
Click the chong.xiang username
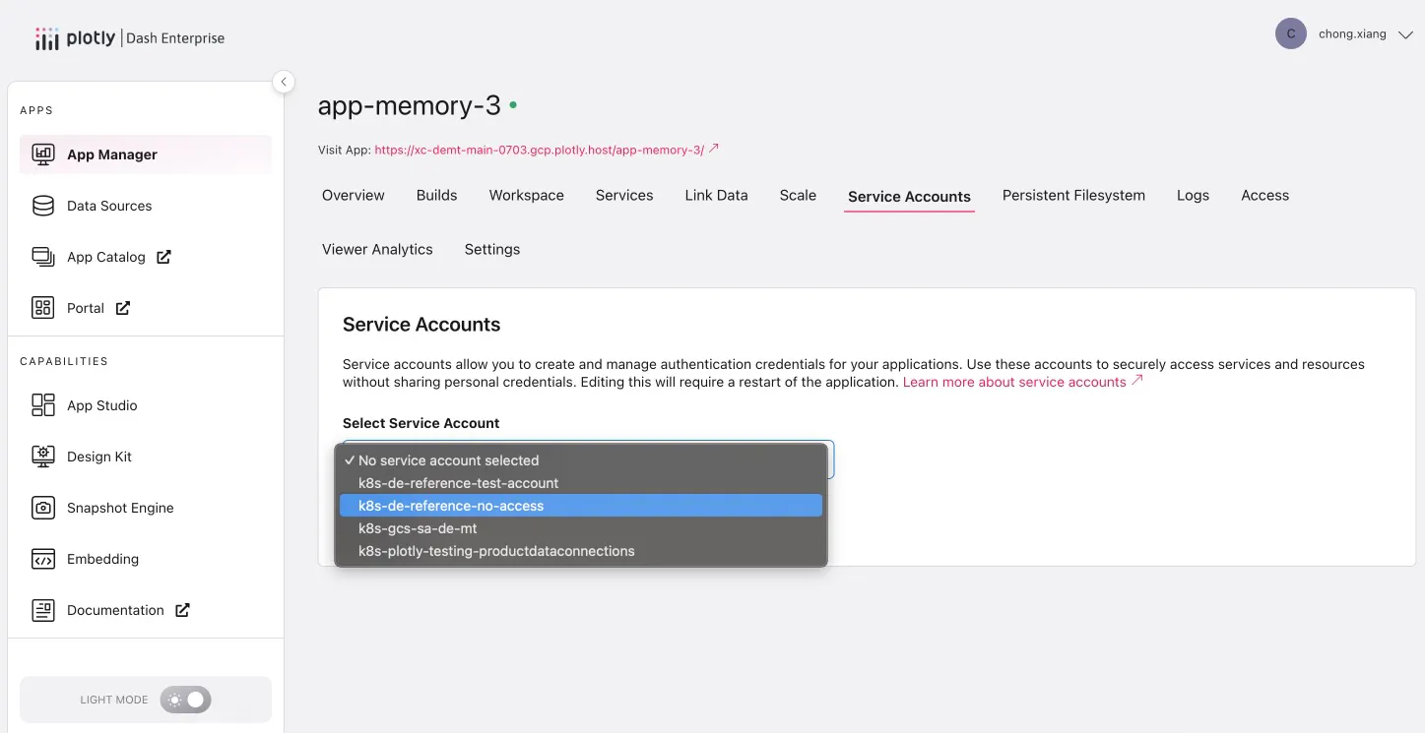click(x=1352, y=34)
